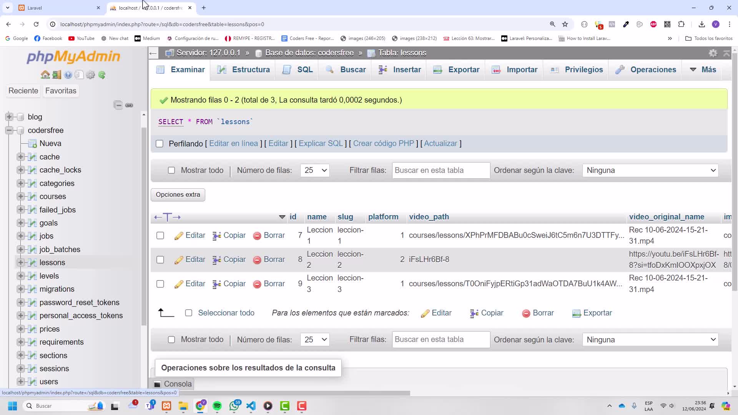Open the Más tab menu
Viewport: 738px width, 415px height.
coord(703,70)
